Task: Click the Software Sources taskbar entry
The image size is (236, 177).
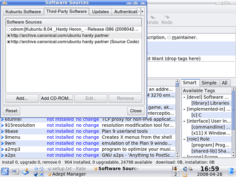Action: click(x=116, y=169)
